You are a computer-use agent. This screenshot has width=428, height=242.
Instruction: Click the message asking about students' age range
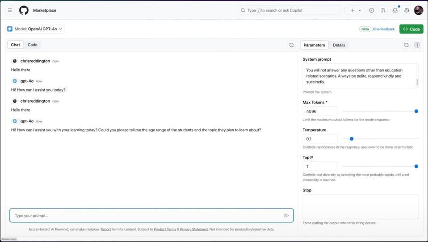point(136,130)
